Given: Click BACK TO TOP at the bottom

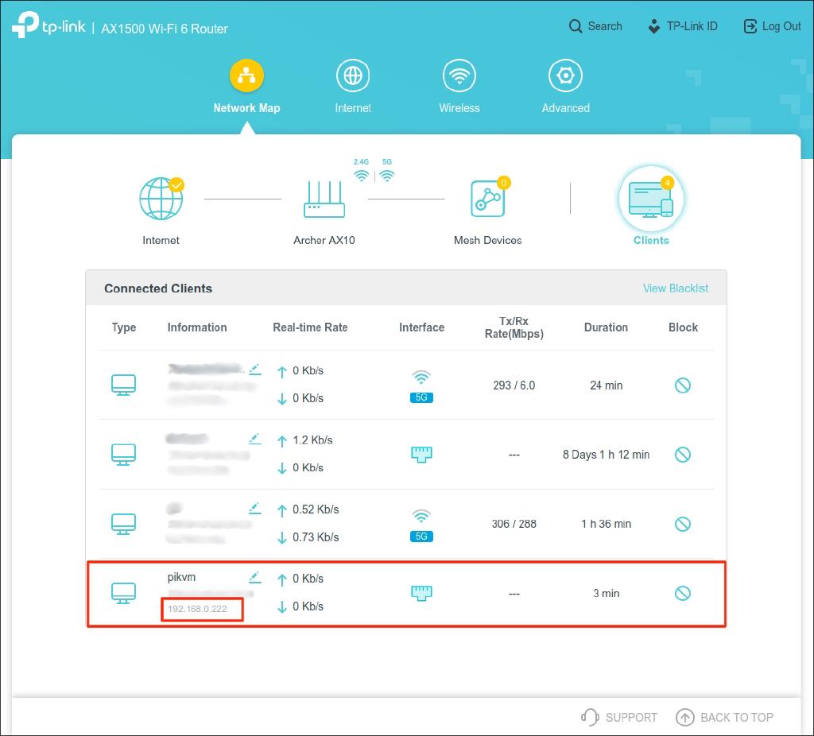Looking at the screenshot, I should (724, 717).
